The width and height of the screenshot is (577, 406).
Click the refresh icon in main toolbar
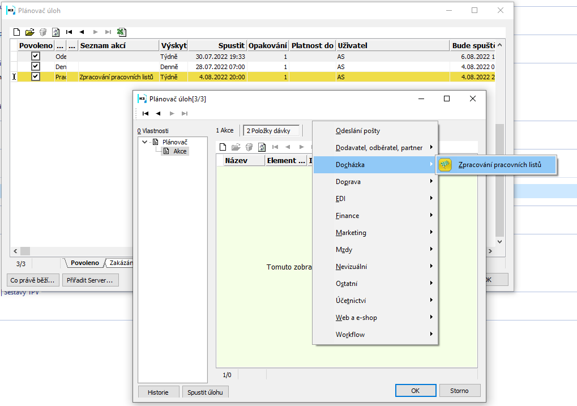coord(55,32)
